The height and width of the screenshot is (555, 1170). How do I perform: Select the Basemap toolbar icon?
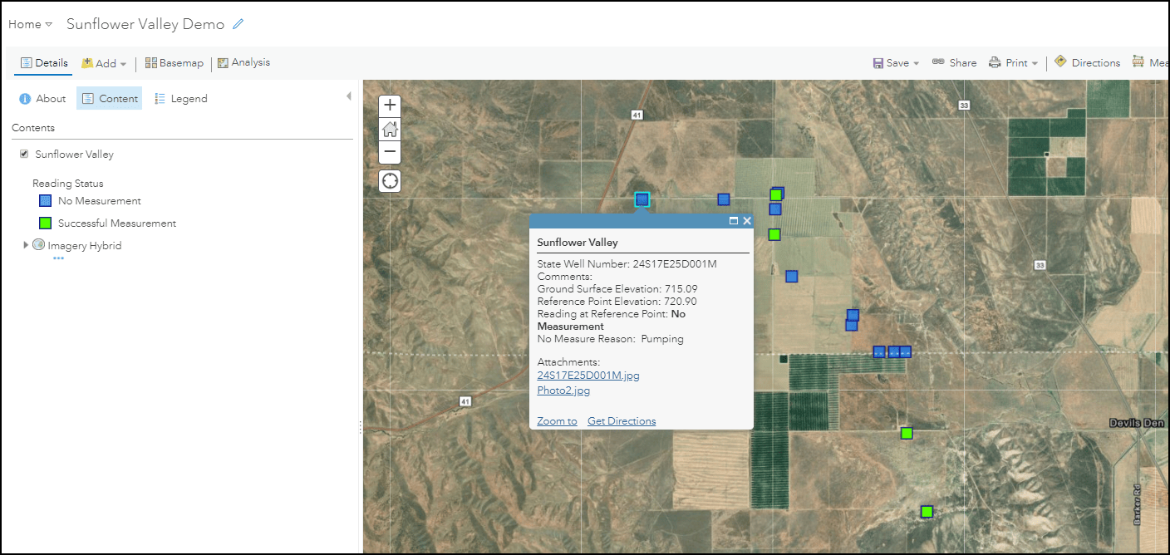click(x=175, y=62)
